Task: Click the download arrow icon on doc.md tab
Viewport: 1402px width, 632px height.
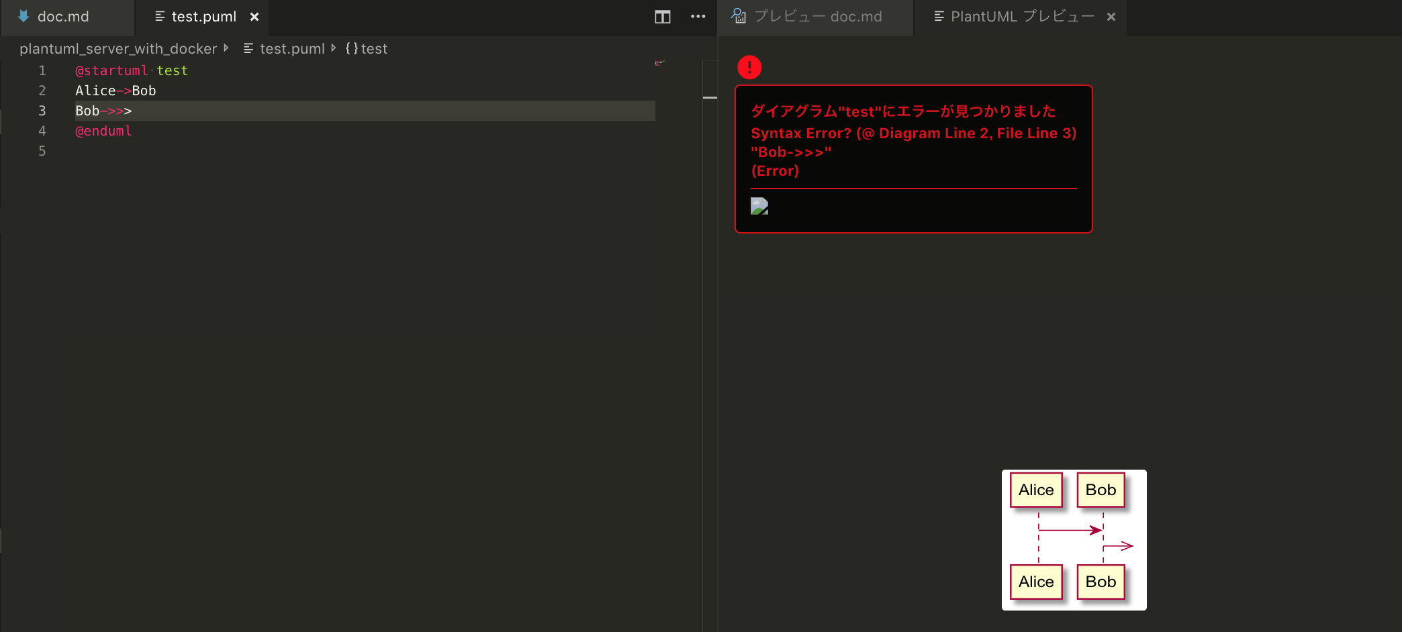Action: (x=23, y=15)
